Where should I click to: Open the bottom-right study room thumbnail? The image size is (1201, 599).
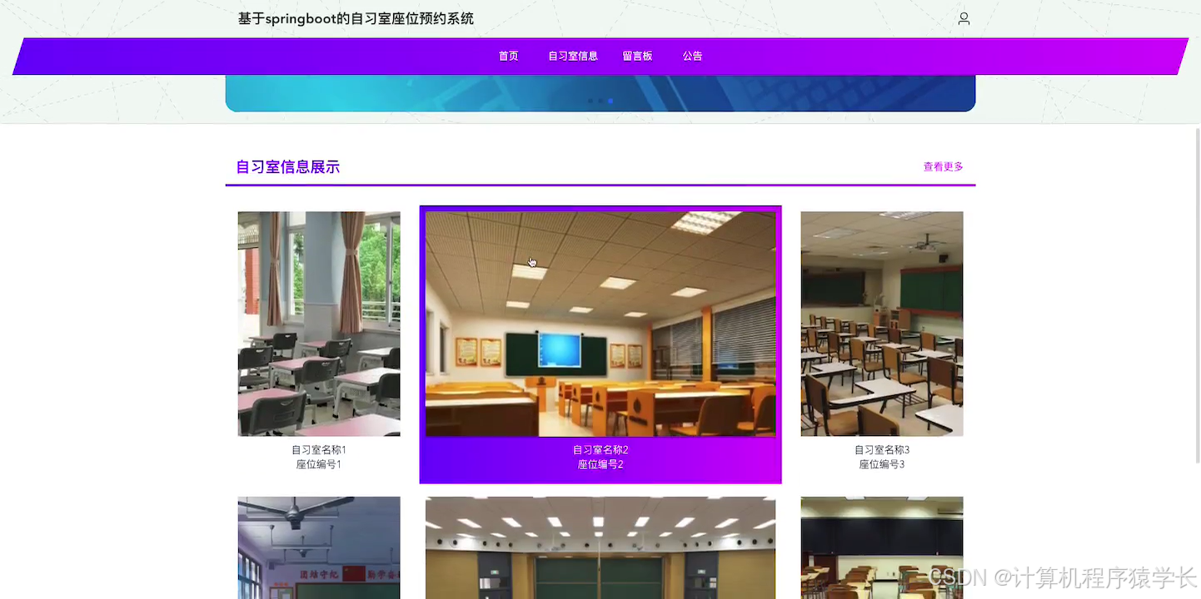[x=881, y=547]
